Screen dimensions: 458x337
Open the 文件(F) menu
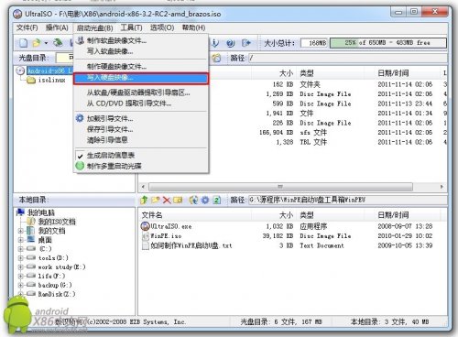(x=27, y=27)
